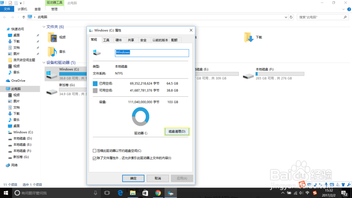The image size is (352, 198).
Task: Open the Action Center notifications icon
Action: click(344, 193)
